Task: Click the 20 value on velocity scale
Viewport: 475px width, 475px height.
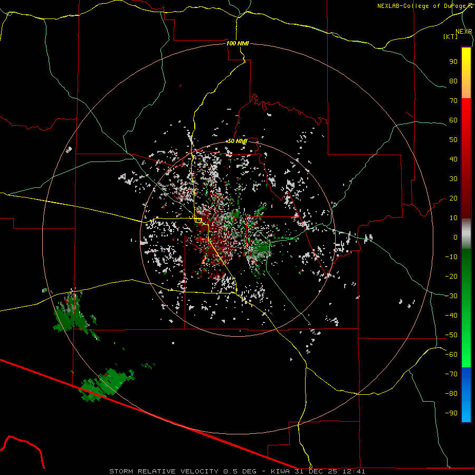Action: coord(453,198)
